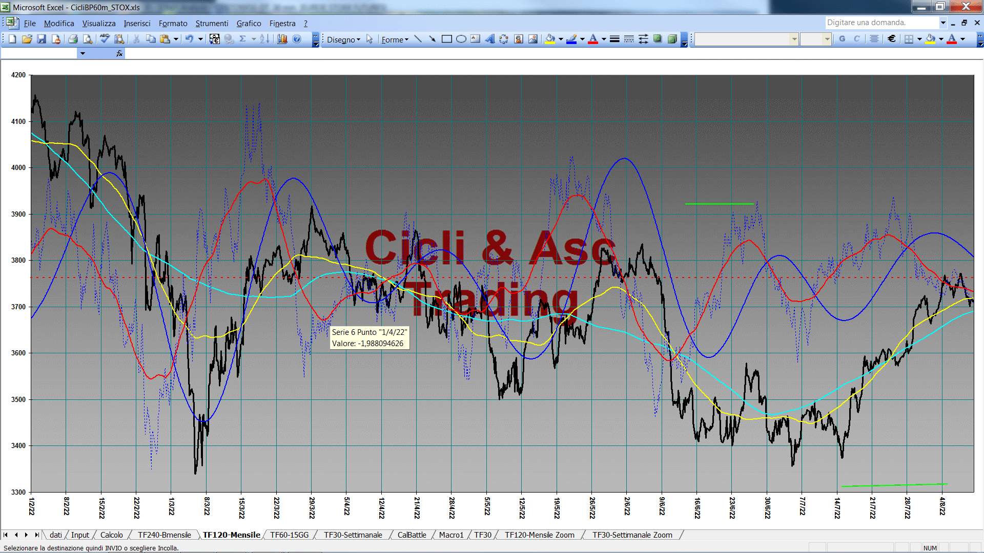
Task: Click the Print icon
Action: tap(73, 39)
